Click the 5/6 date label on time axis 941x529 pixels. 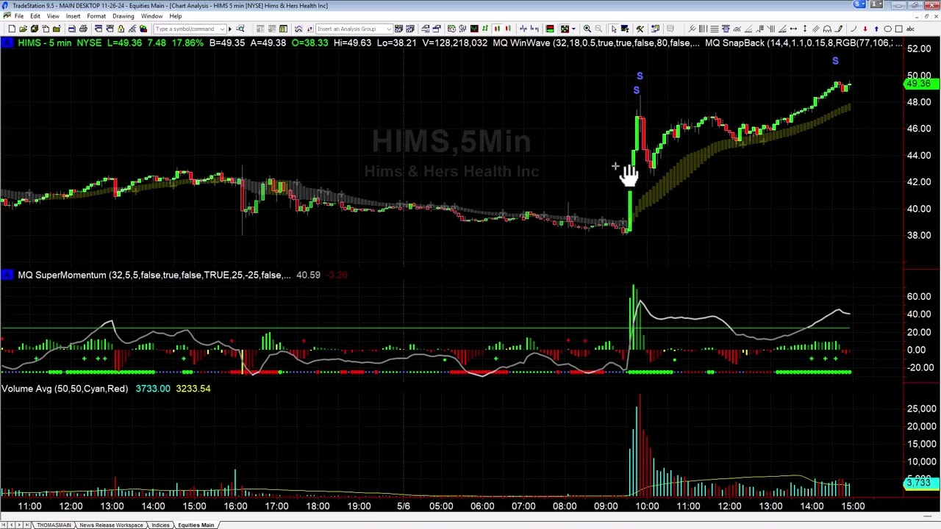pos(404,506)
